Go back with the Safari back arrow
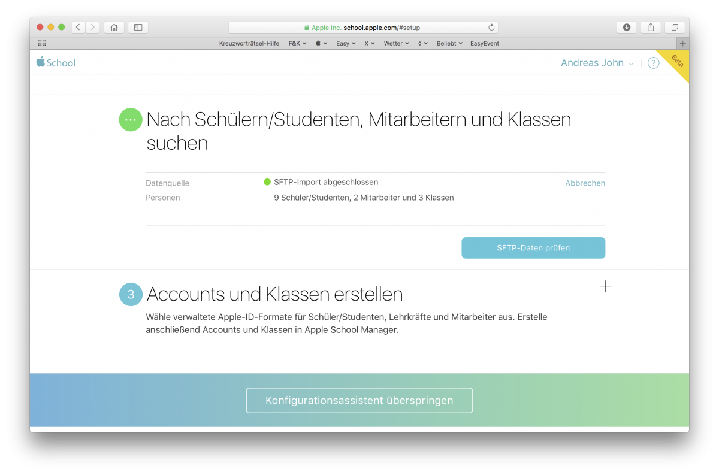719x475 pixels. click(x=78, y=27)
